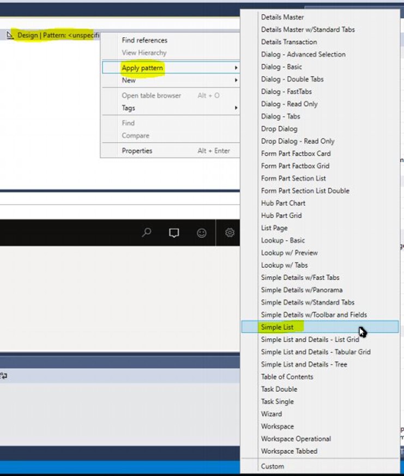
Task: Expand the Apply pattern submenu arrow
Action: click(x=236, y=68)
